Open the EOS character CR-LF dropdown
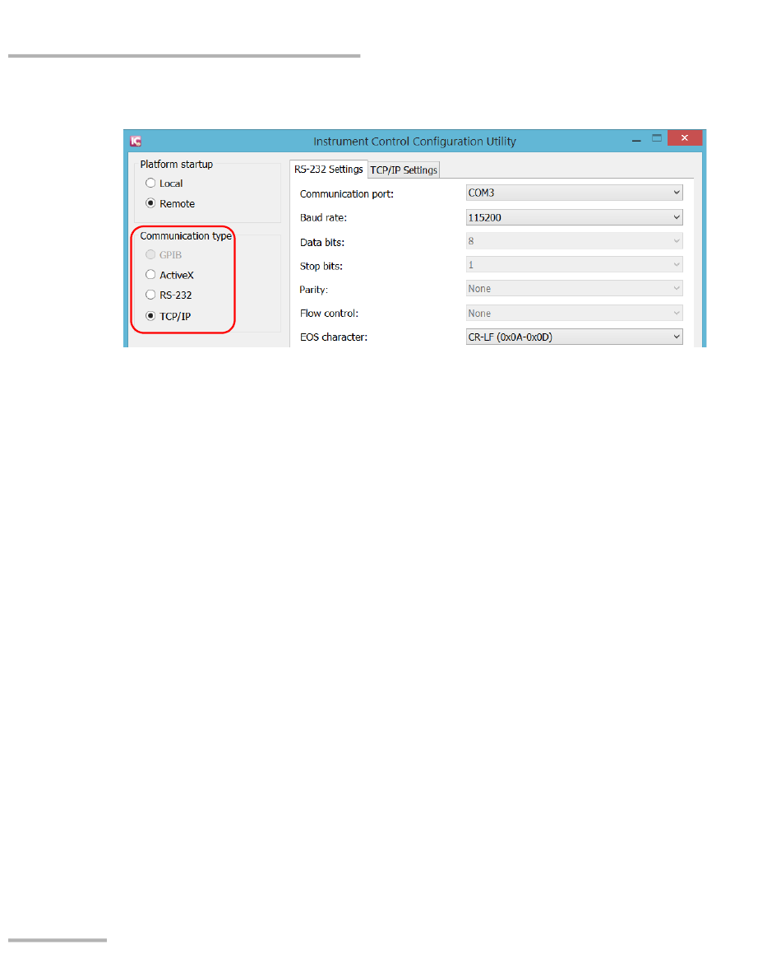The width and height of the screenshot is (781, 972). click(574, 337)
